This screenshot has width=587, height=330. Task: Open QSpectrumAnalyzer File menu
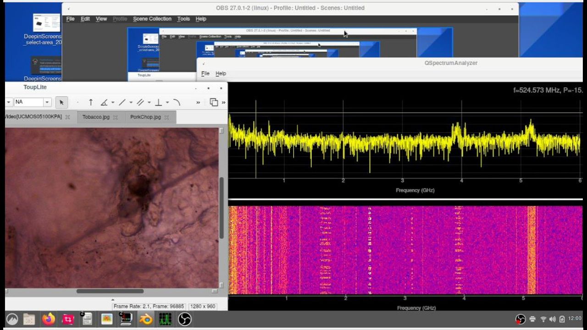click(x=205, y=73)
